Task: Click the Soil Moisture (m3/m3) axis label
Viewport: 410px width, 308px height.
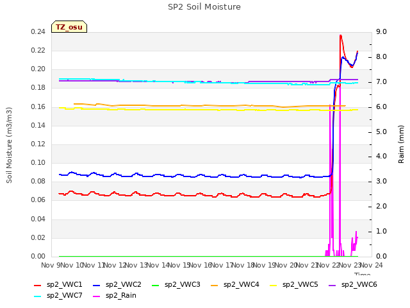Action: (9, 145)
